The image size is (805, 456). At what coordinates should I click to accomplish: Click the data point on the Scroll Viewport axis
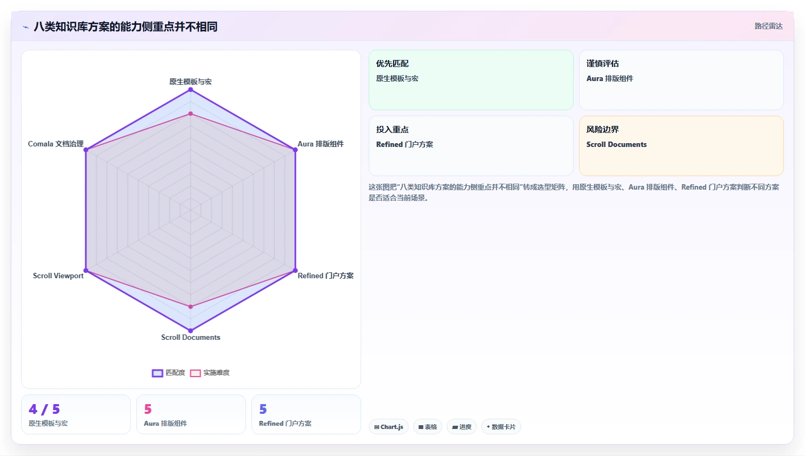[x=85, y=270]
